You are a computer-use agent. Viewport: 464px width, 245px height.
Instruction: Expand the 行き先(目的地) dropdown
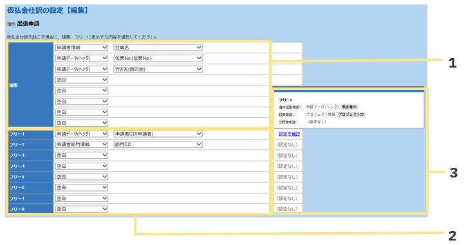coord(158,69)
